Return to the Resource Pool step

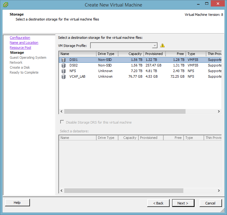[x=20, y=48]
